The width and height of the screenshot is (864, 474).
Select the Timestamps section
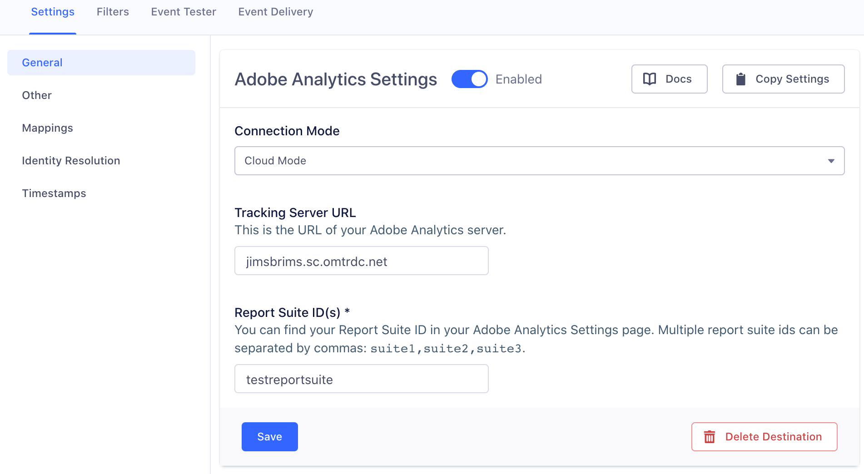click(x=54, y=193)
